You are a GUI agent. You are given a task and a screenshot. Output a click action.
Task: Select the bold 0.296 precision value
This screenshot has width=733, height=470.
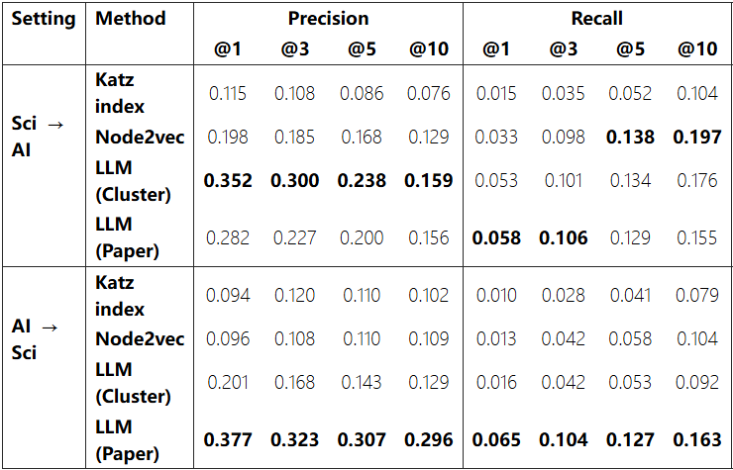click(427, 438)
